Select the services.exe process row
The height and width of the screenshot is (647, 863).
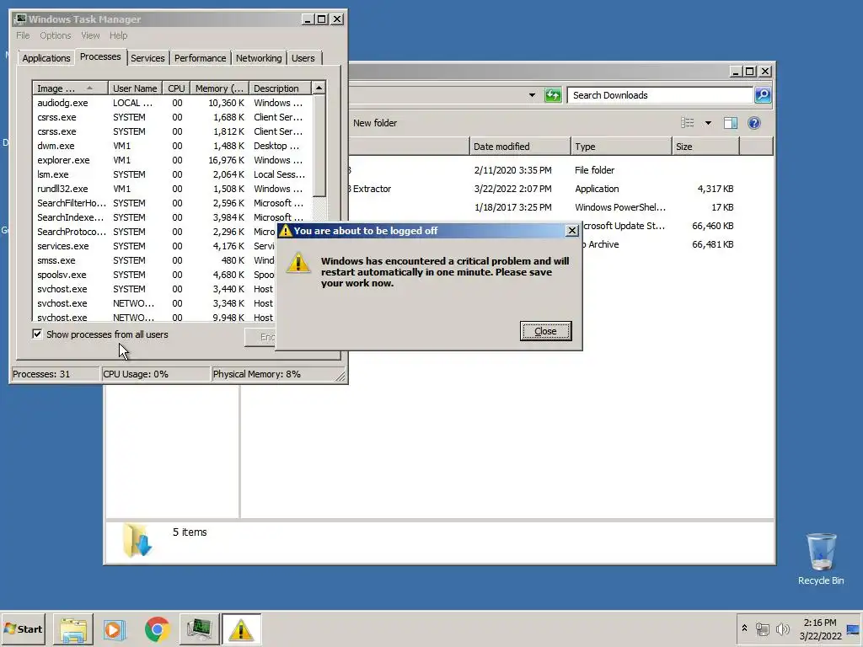tap(154, 246)
